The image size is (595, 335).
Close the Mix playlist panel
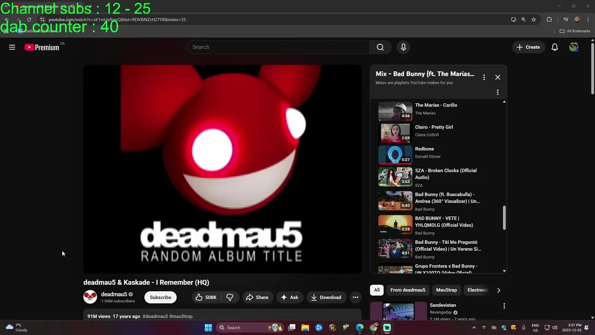click(497, 77)
